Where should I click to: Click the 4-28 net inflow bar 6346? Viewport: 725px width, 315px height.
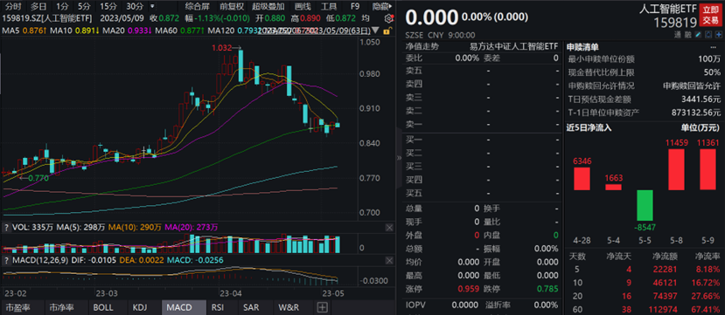click(x=582, y=179)
